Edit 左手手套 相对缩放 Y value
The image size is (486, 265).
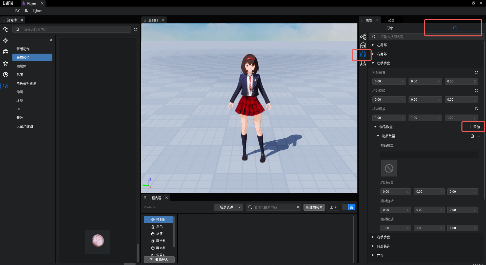425,118
